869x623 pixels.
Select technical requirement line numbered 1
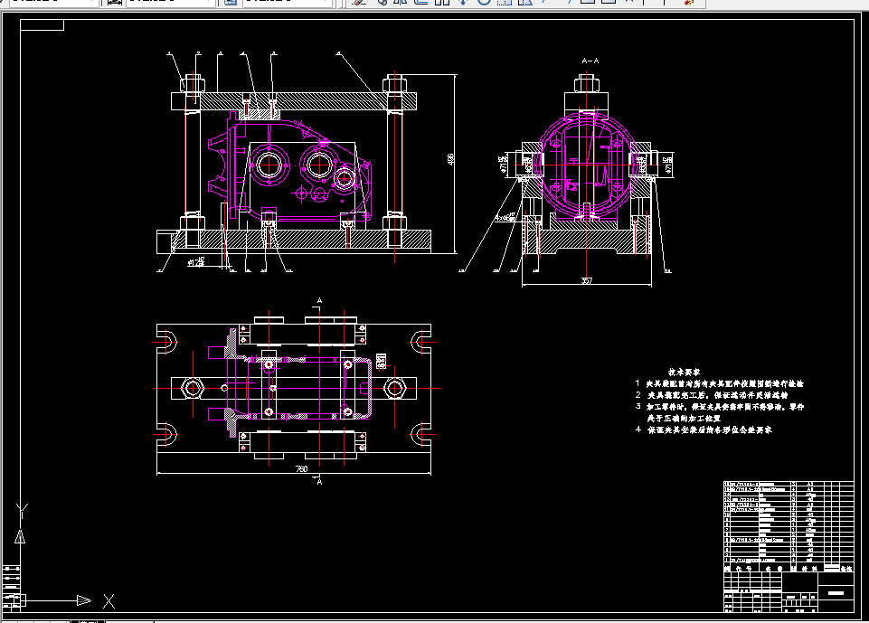click(720, 383)
